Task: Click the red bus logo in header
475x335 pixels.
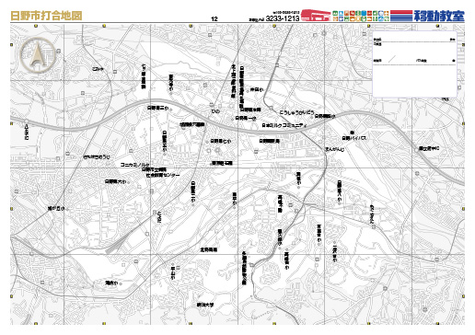Action: point(316,15)
